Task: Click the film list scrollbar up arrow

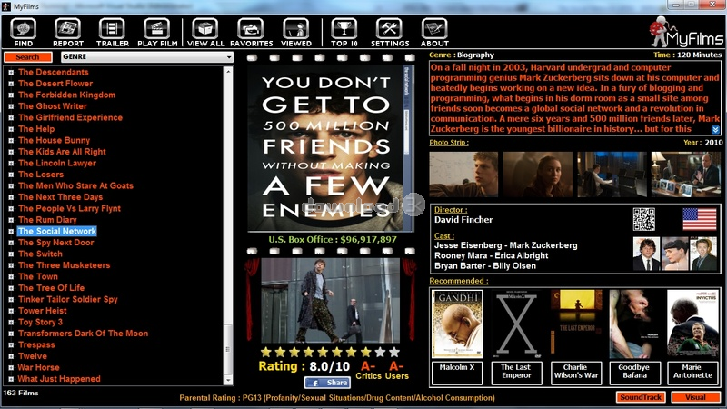Action: pos(228,72)
